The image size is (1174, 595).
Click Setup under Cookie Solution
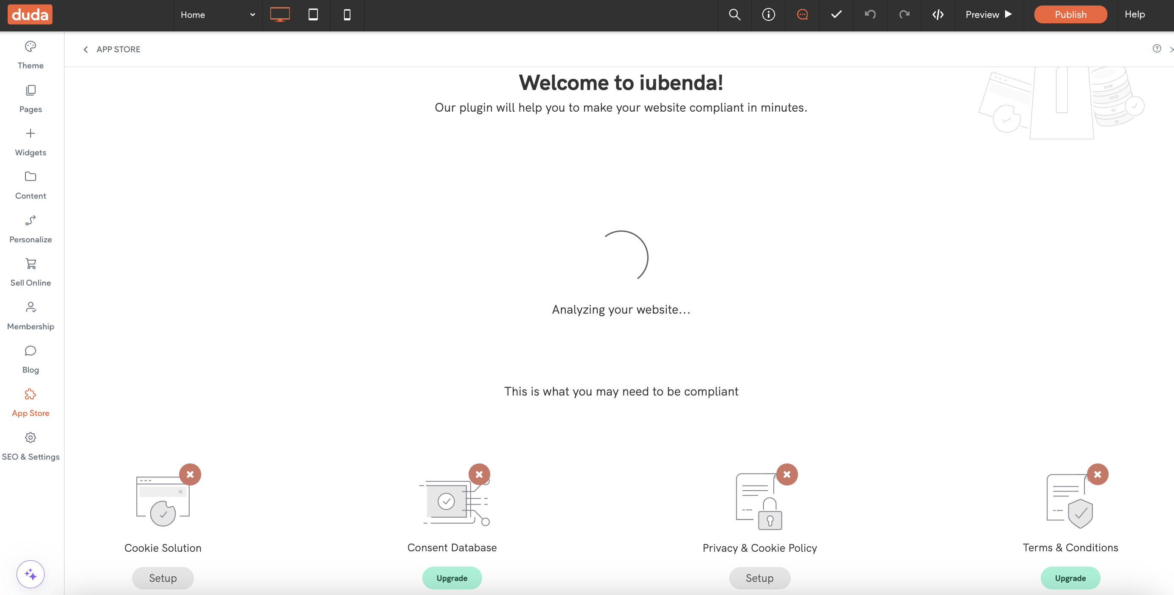click(163, 578)
